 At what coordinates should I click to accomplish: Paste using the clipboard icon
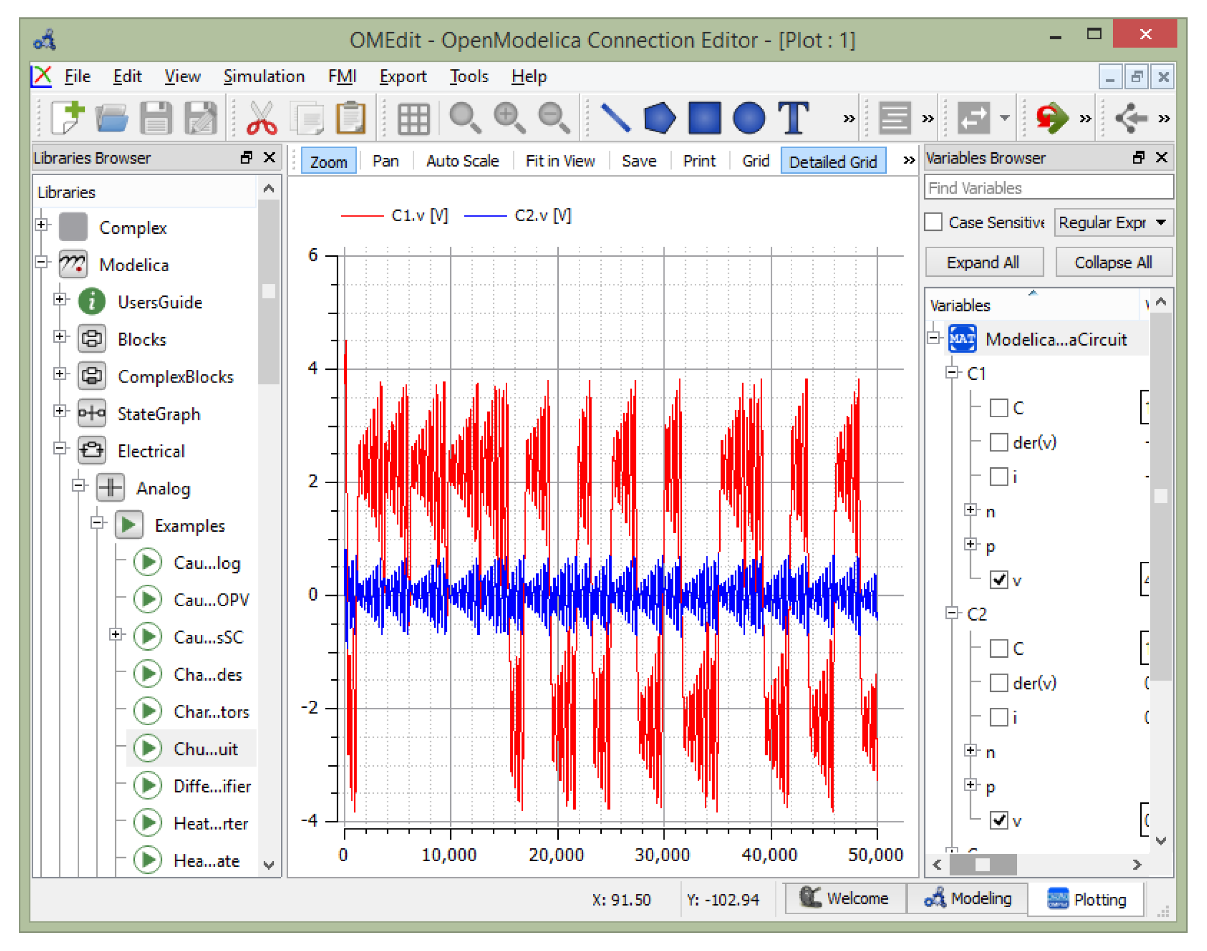point(351,117)
